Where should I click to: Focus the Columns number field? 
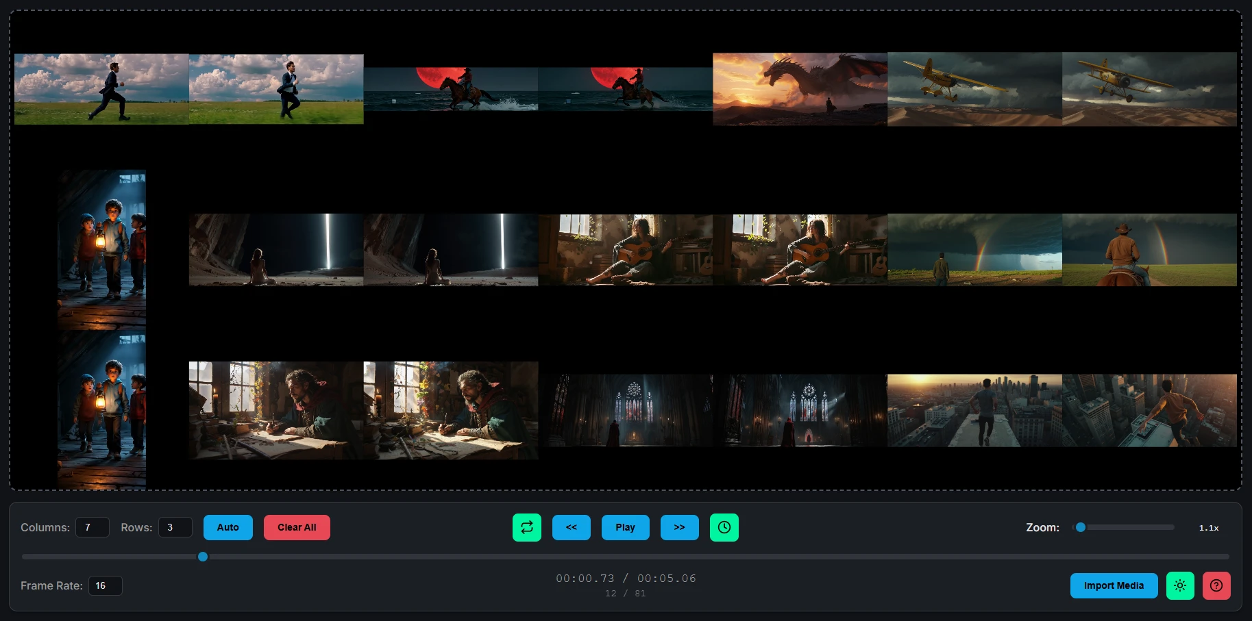tap(93, 527)
